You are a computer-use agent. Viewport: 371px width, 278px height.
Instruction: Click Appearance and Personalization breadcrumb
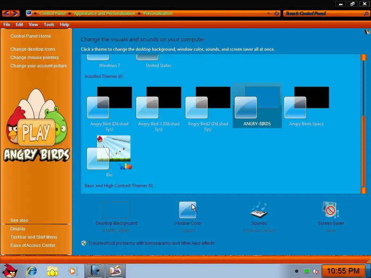point(104,13)
